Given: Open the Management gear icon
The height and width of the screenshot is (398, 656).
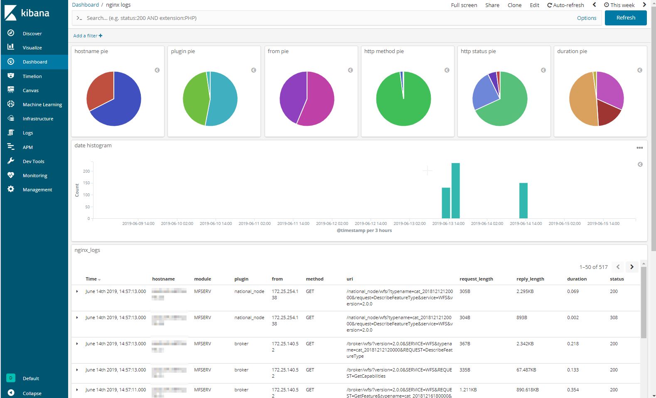Looking at the screenshot, I should point(11,189).
